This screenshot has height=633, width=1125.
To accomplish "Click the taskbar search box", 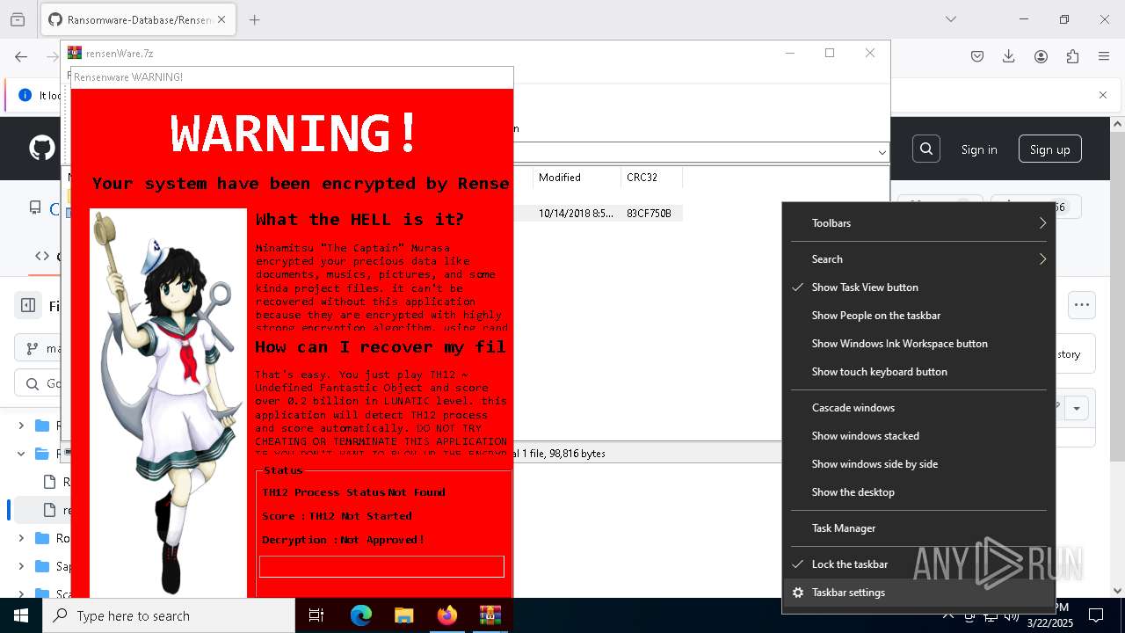I will (169, 615).
